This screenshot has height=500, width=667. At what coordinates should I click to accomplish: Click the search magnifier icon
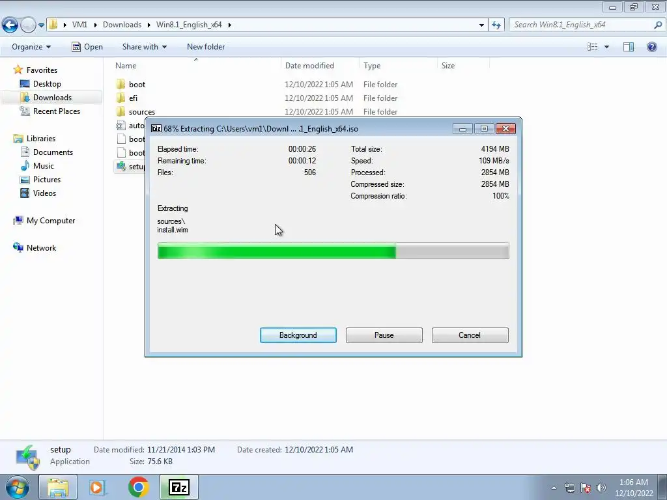[x=658, y=25]
